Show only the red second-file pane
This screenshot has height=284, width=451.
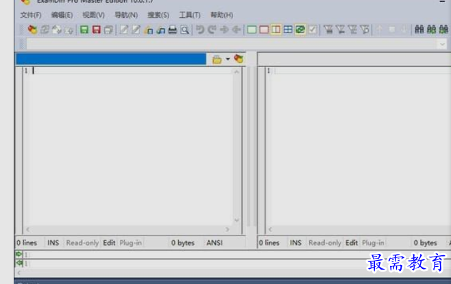(x=264, y=29)
